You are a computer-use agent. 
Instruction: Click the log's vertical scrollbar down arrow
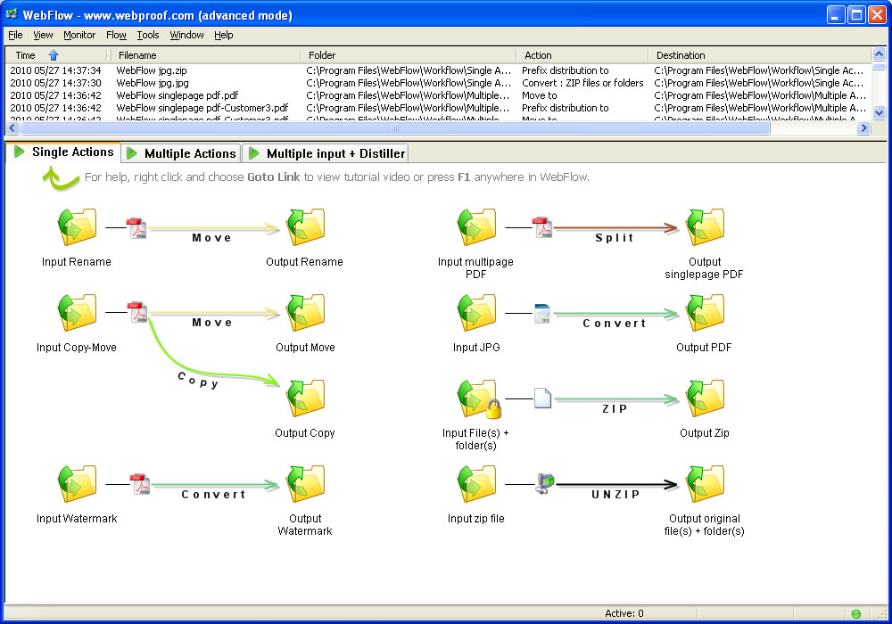(879, 113)
